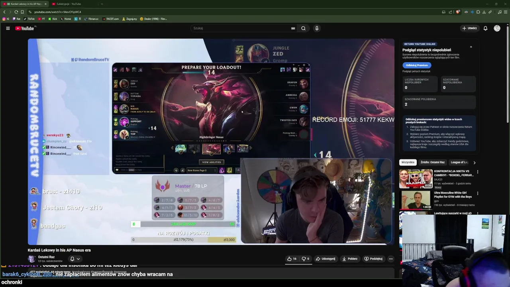This screenshot has width=510, height=287.
Task: Open Ostatni Raz channel avatar
Action: [x=31, y=259]
